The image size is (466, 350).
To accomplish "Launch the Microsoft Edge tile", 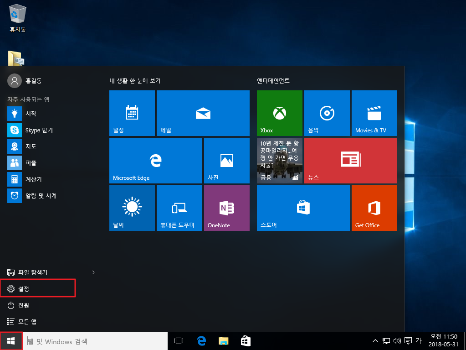I will click(x=156, y=161).
